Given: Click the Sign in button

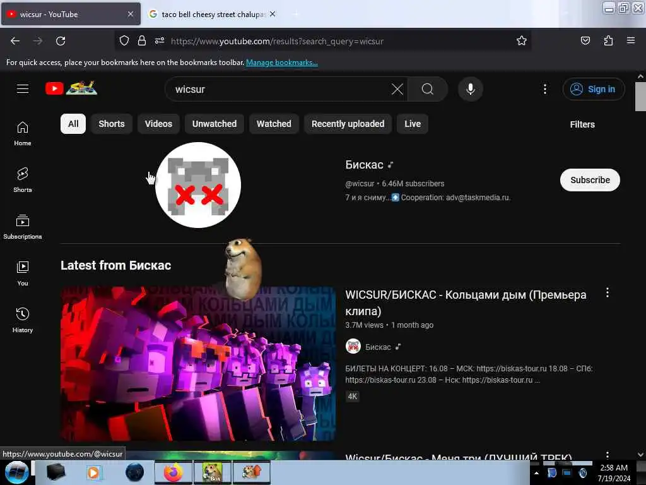Looking at the screenshot, I should [593, 89].
